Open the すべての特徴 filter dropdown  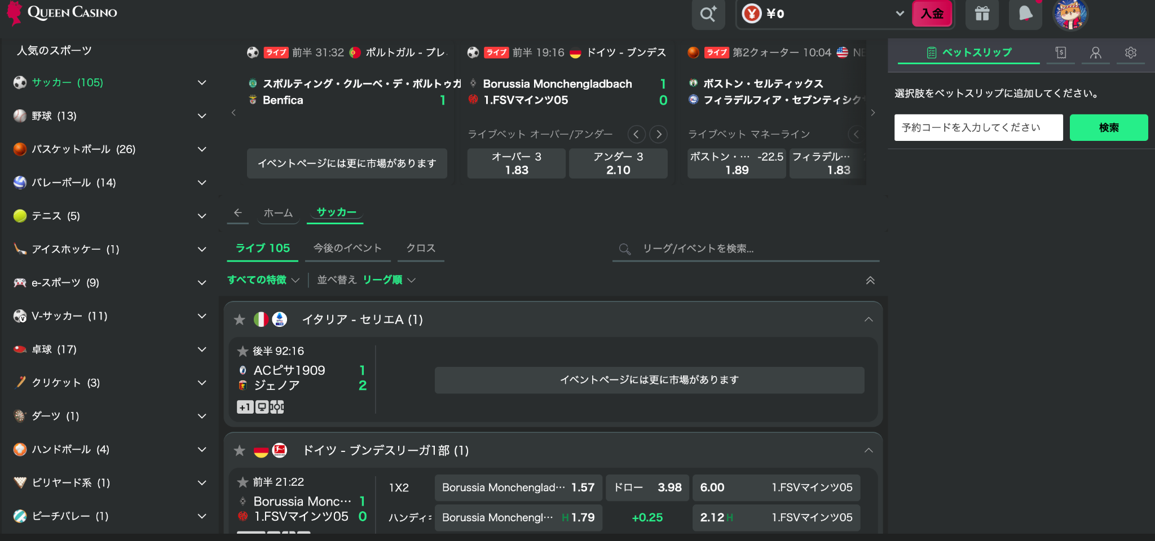(263, 280)
